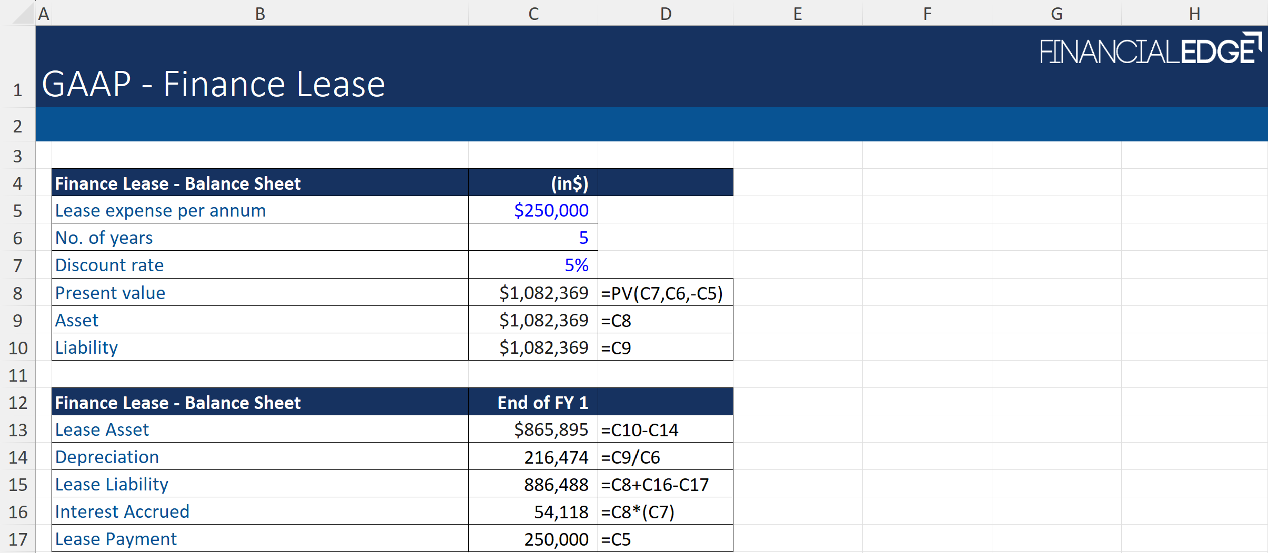Click the Lease Asset value $865,895
This screenshot has width=1268, height=553.
click(533, 430)
